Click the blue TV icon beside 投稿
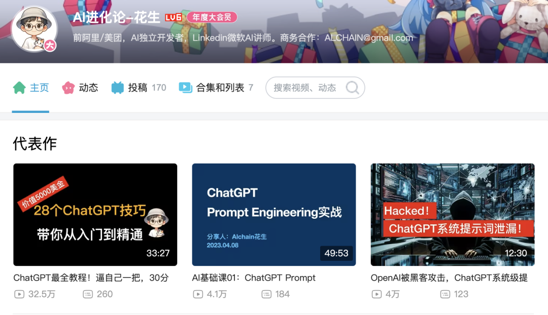 [x=117, y=88]
